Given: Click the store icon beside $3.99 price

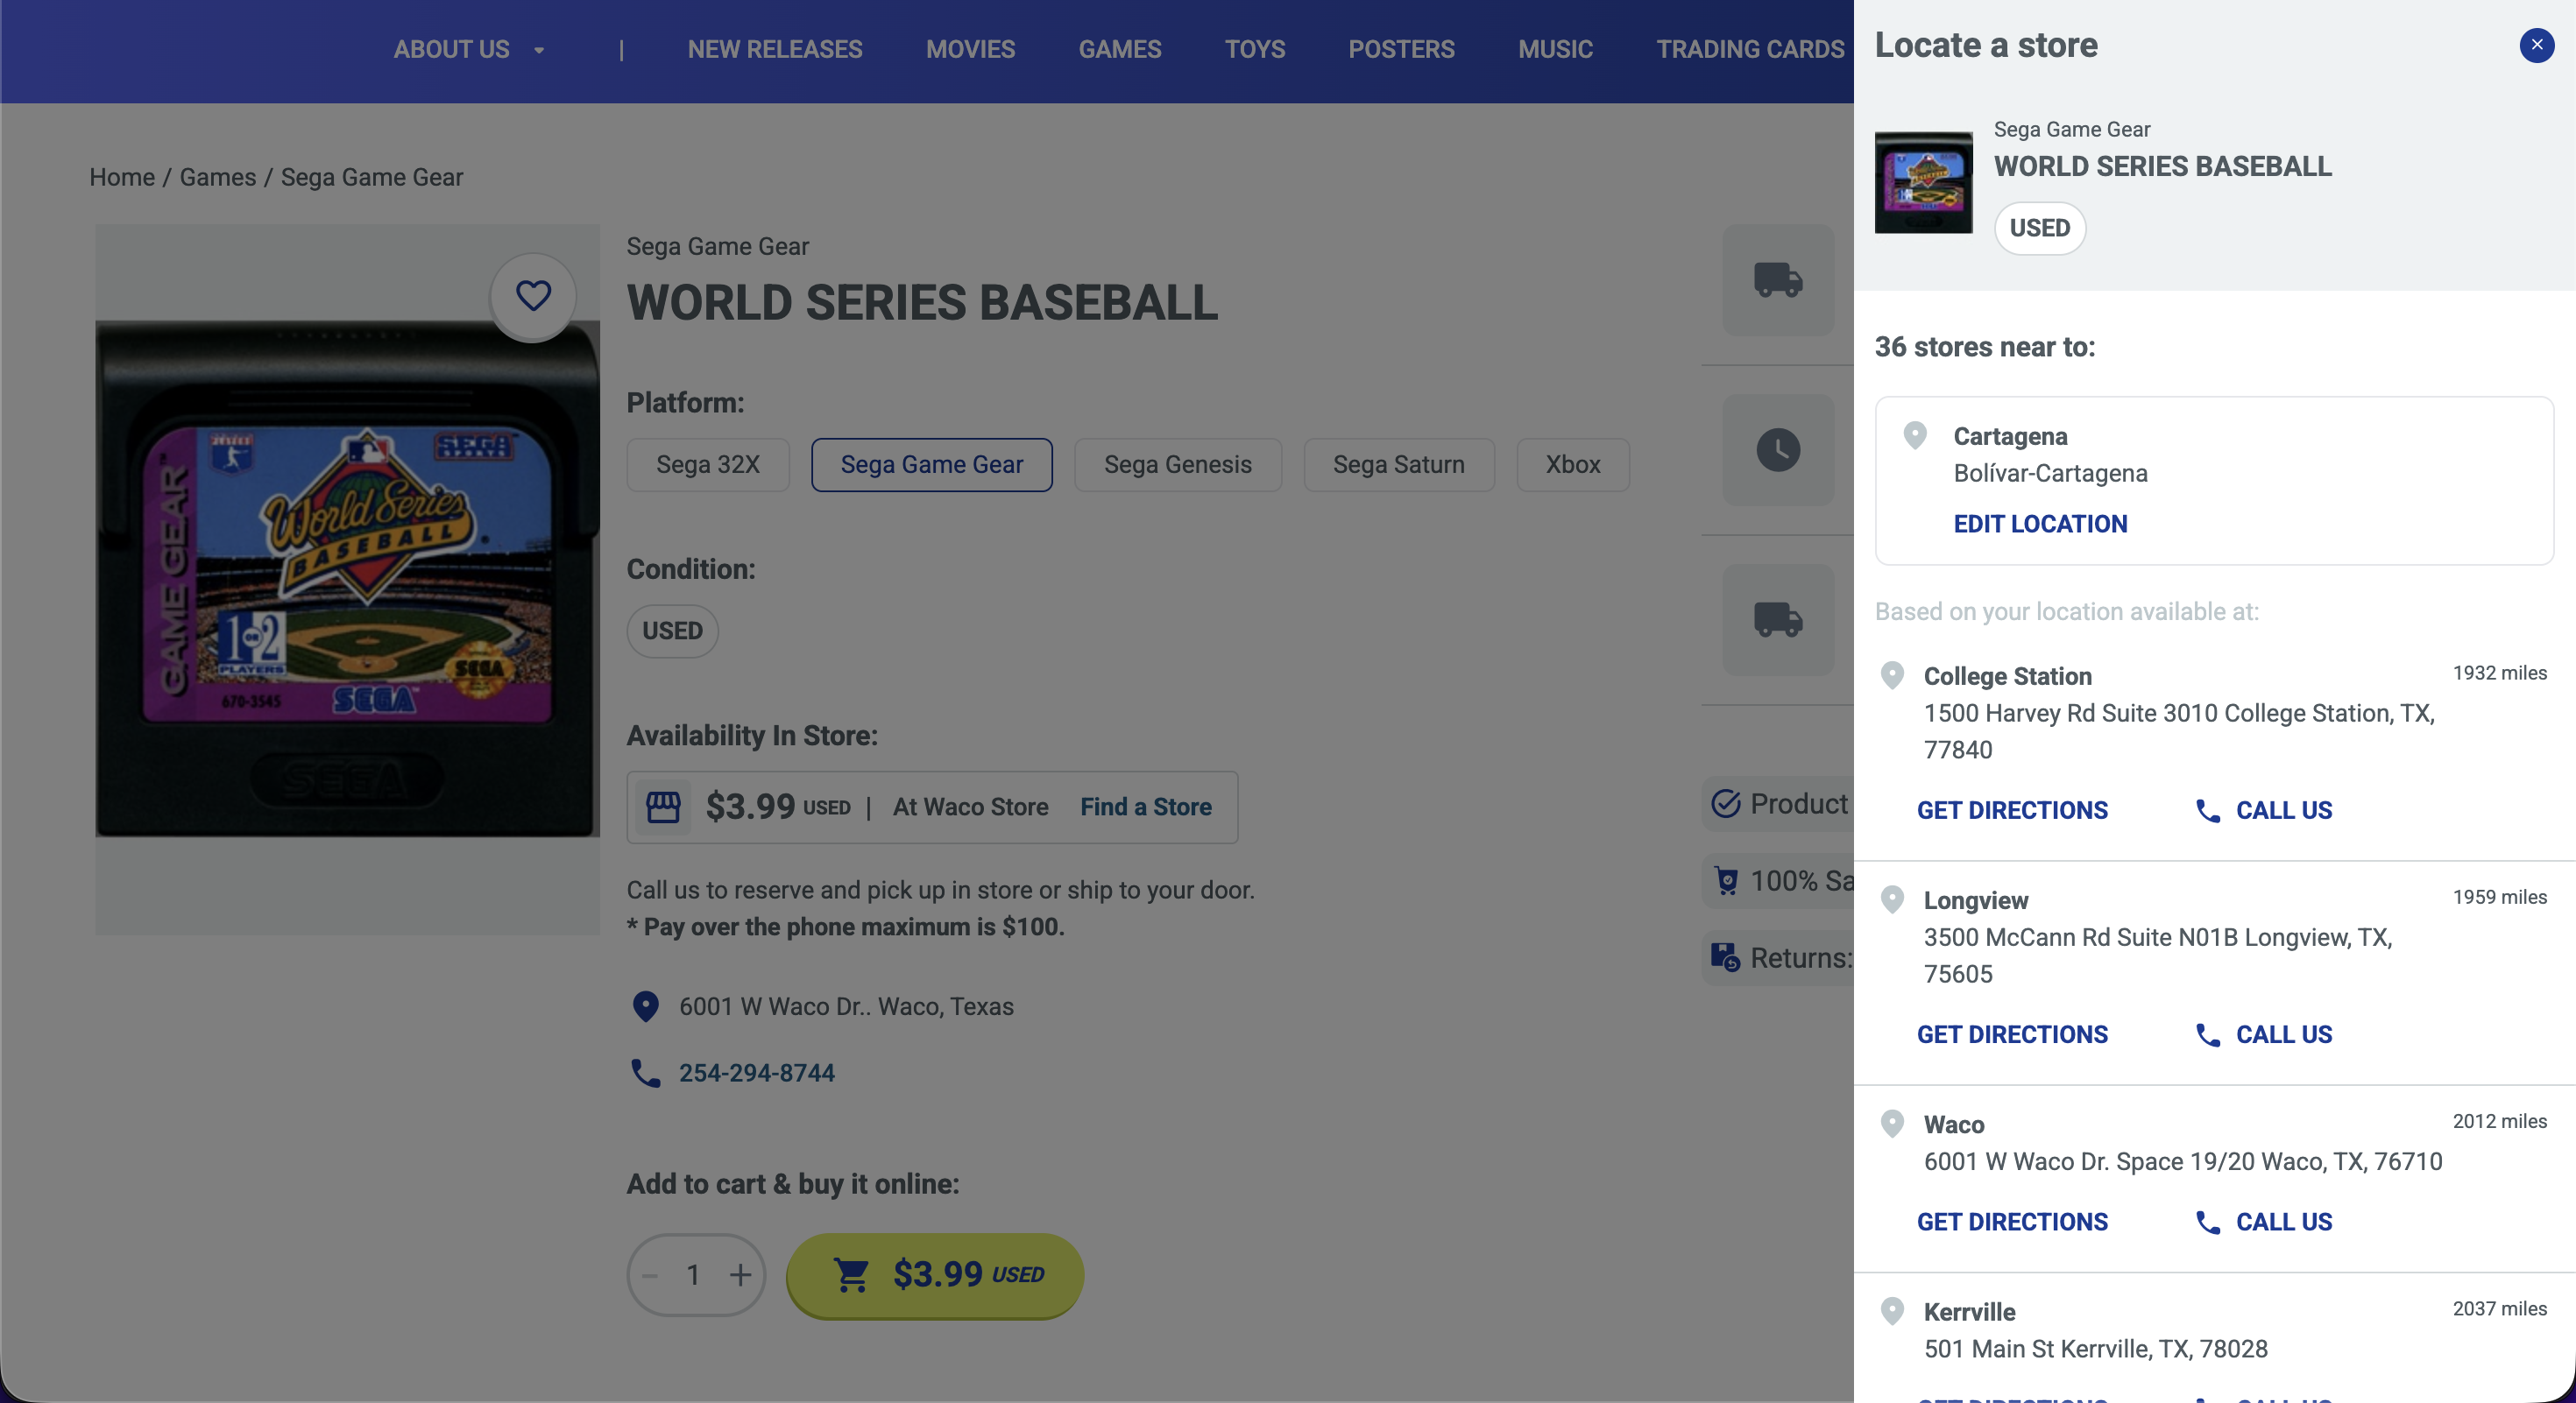Looking at the screenshot, I should coord(663,807).
